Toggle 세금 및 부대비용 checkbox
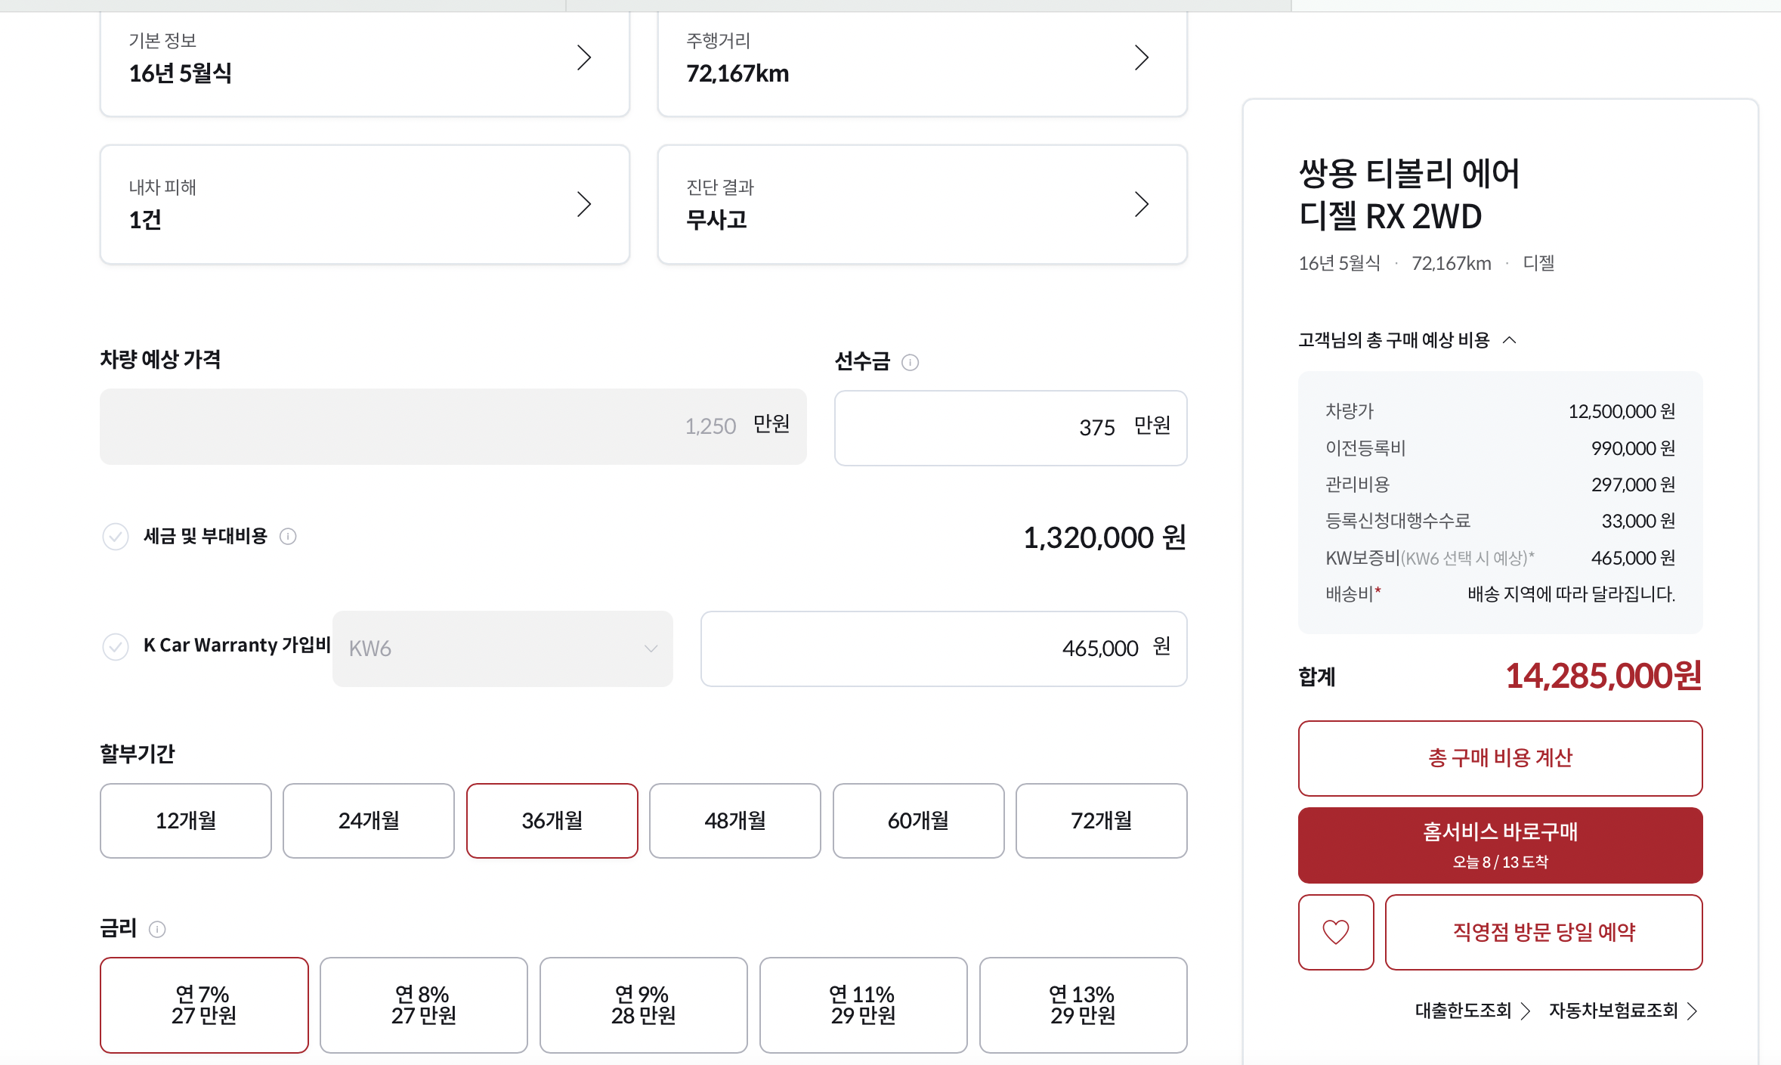 tap(116, 537)
